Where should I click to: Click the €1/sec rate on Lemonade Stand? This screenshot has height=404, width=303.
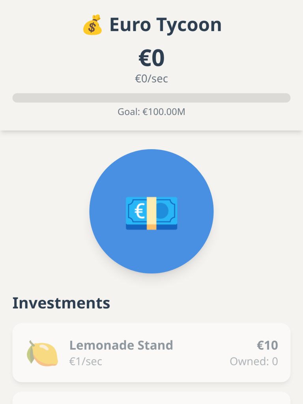point(86,361)
